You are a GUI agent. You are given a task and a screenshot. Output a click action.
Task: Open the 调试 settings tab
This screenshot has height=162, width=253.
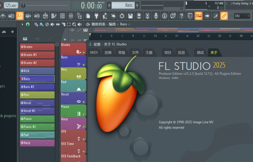pyautogui.click(x=200, y=53)
